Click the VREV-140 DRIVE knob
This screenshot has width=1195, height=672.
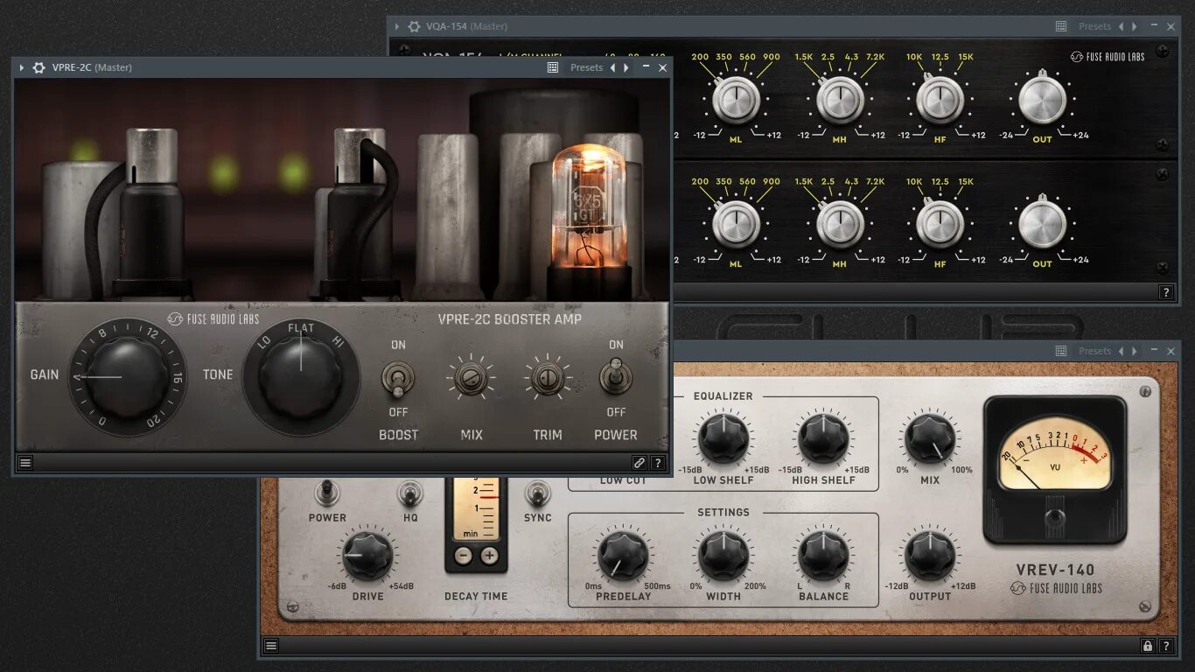pos(367,555)
